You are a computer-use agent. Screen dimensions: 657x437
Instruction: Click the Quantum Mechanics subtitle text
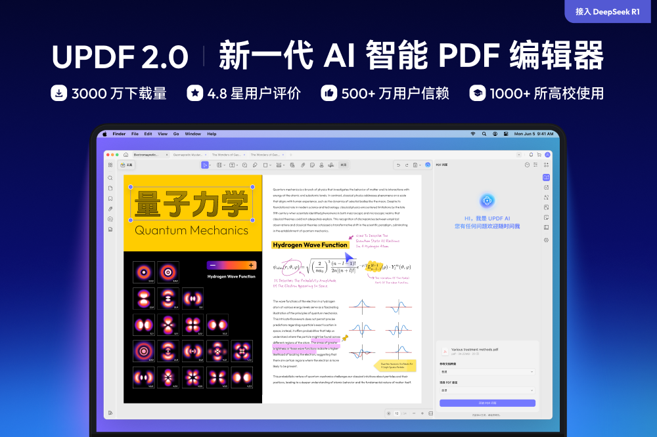tap(191, 230)
